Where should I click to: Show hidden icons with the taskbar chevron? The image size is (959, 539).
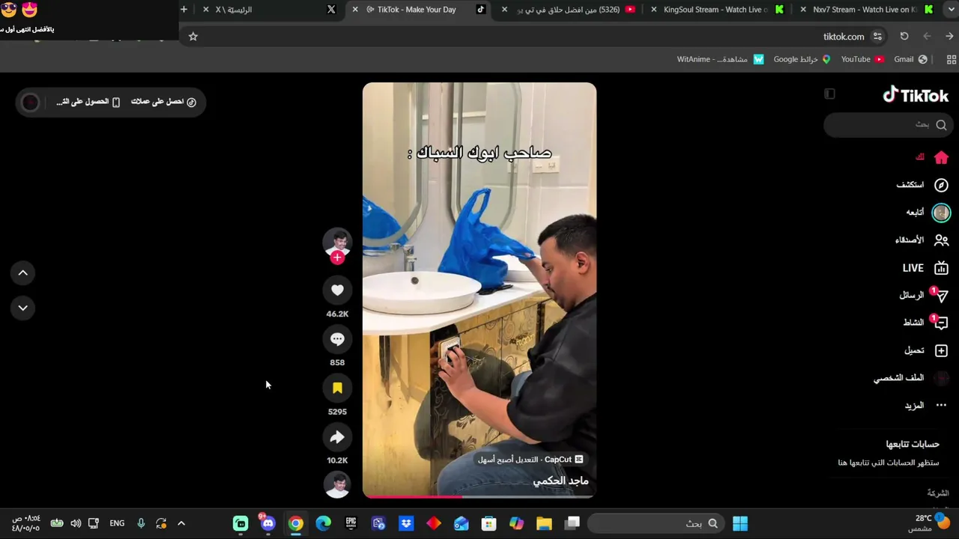pos(181,523)
